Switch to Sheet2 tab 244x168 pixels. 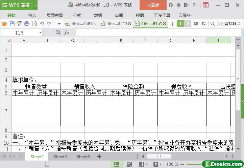point(60,156)
